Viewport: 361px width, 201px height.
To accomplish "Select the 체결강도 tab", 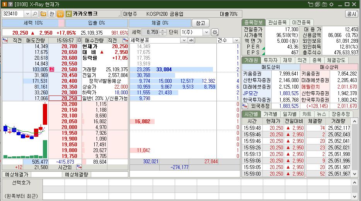I will (336, 60).
